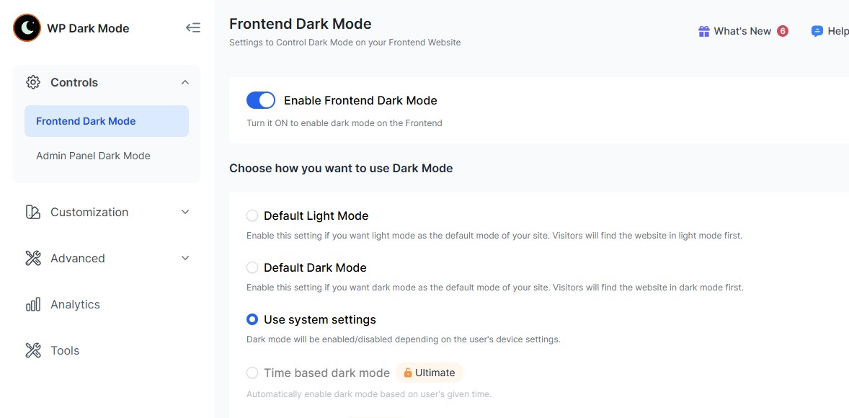Toggle the Enable Frontend Dark Mode switch
This screenshot has width=849, height=418.
click(x=261, y=100)
